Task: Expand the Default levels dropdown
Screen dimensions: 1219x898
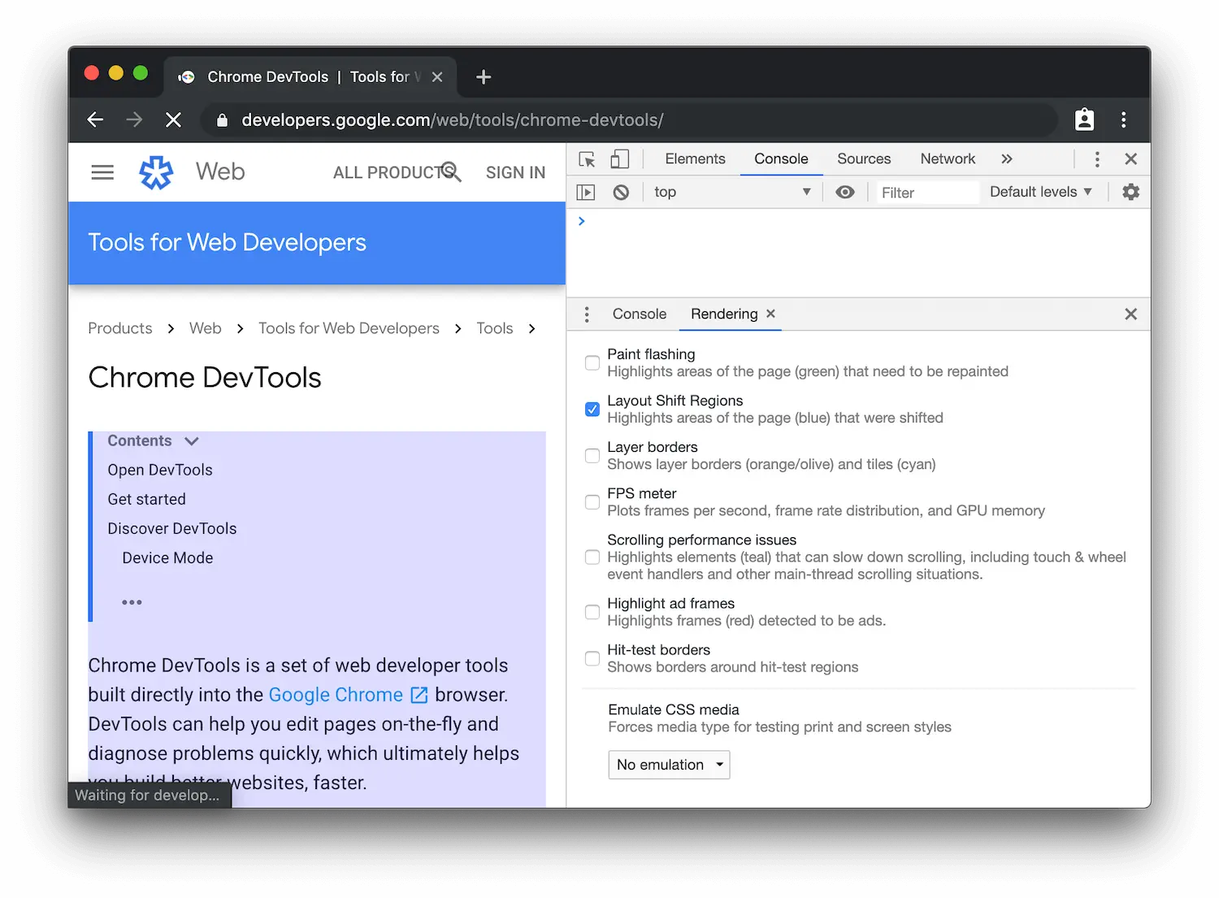Action: click(1040, 192)
